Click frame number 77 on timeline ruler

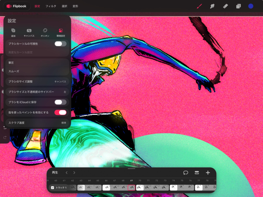tap(198, 181)
